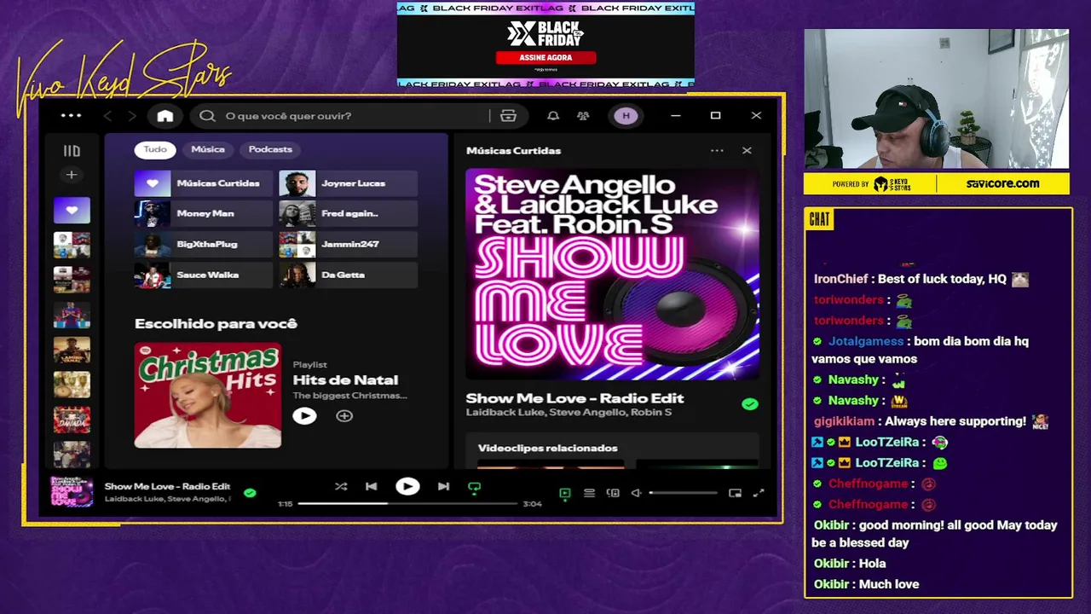Click the savicore.com banner
Viewport: 1091px width, 614px height.
click(1002, 183)
